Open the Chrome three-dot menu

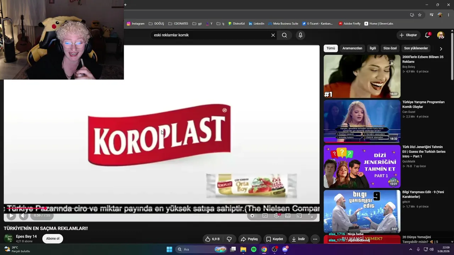pyautogui.click(x=449, y=15)
